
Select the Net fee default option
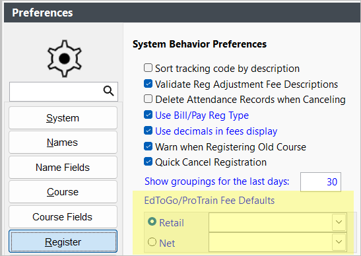[x=152, y=242]
